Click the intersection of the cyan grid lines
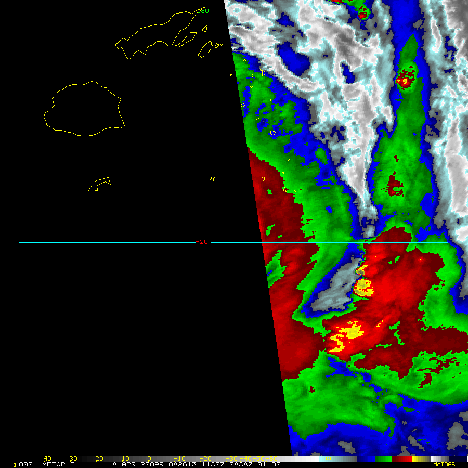The width and height of the screenshot is (468, 468). pyautogui.click(x=203, y=242)
